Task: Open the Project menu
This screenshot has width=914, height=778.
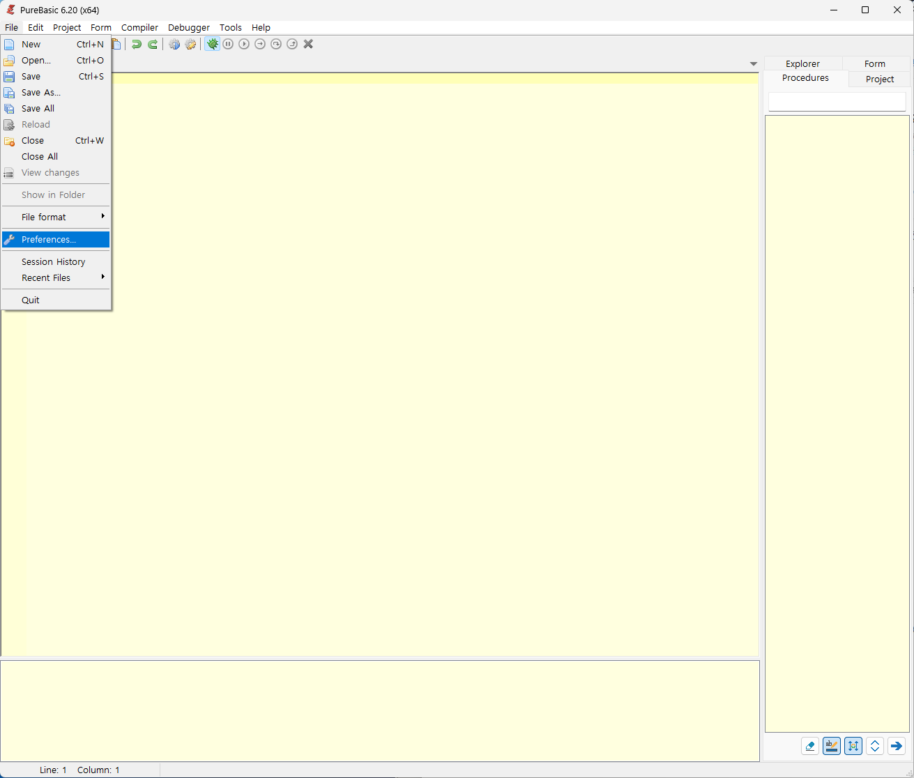Action: click(67, 27)
